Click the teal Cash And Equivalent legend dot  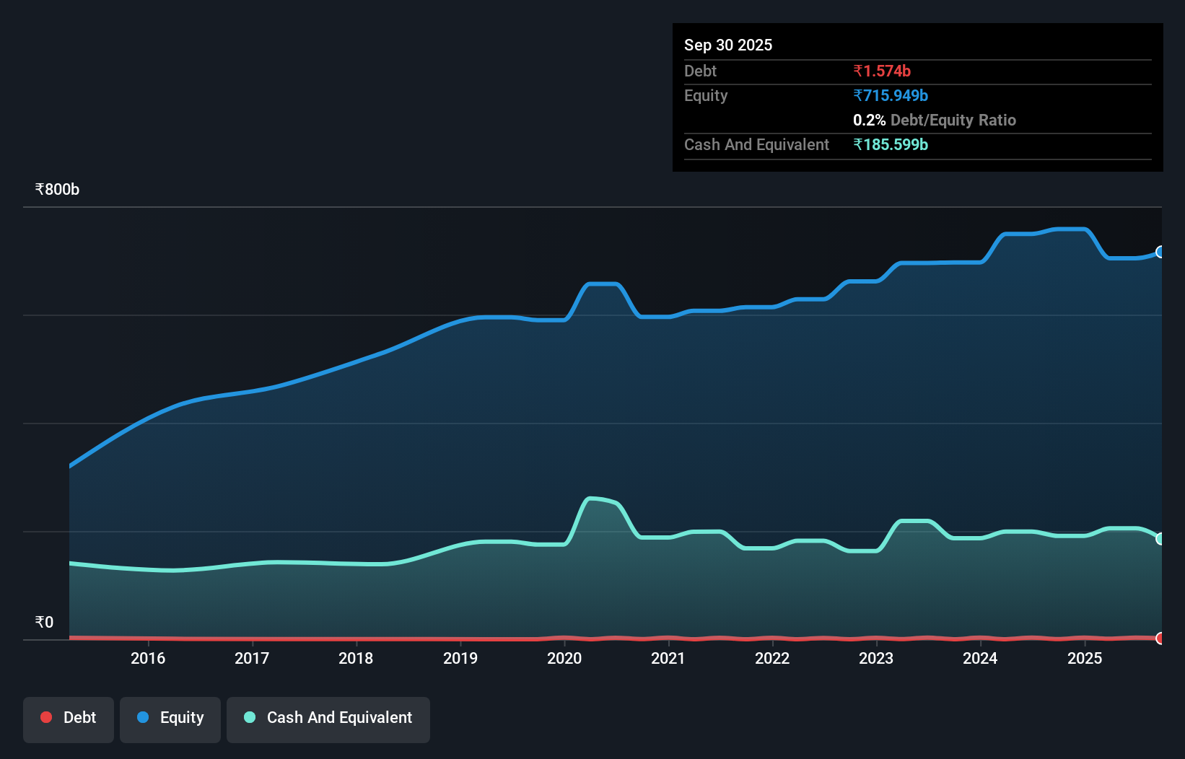point(249,717)
